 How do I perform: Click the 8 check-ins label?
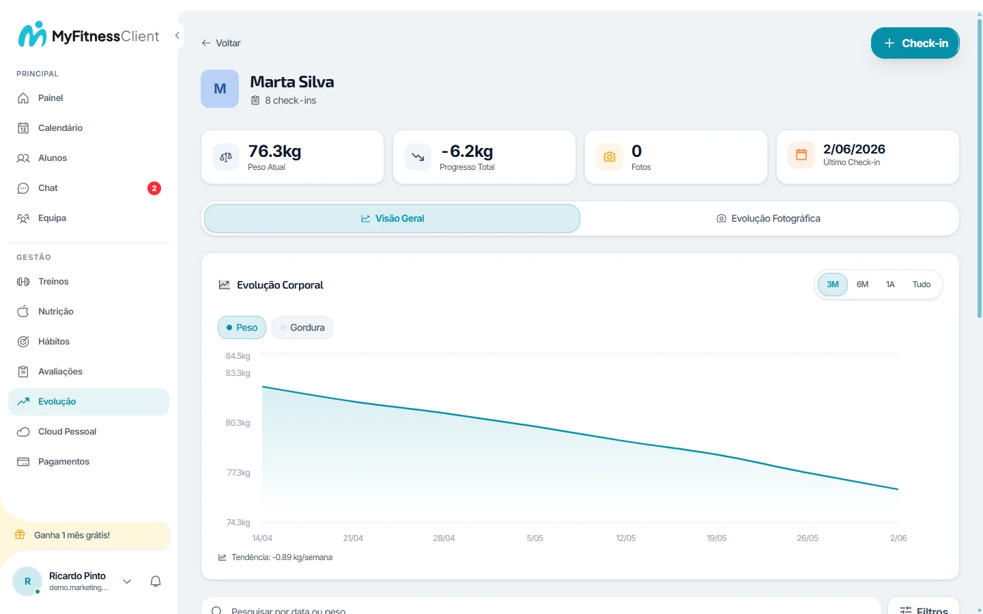[290, 100]
